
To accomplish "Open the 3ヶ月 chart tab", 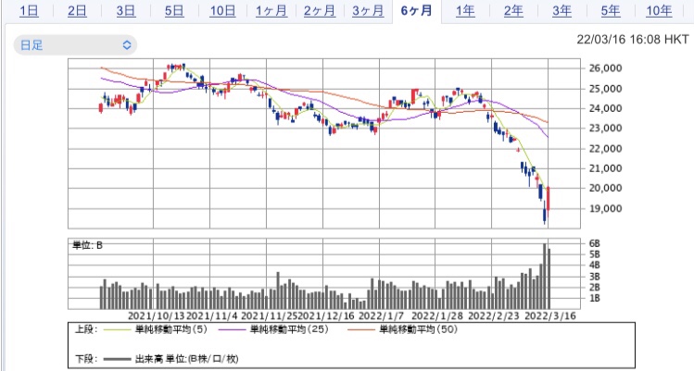I will click(x=368, y=12).
